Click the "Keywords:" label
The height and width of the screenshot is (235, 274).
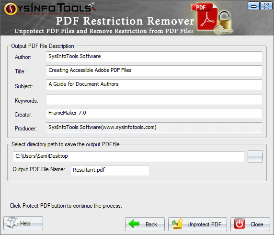click(x=26, y=101)
